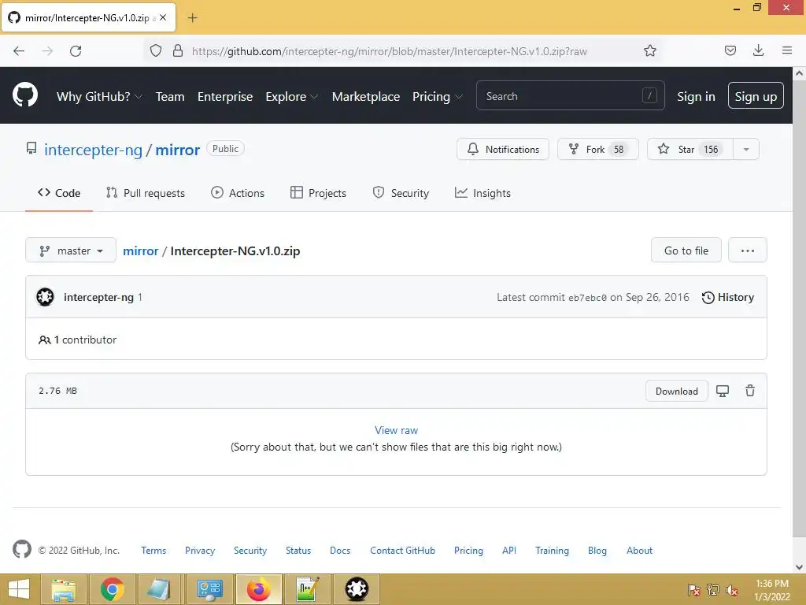Open the Windows Start button
This screenshot has height=605, width=806.
point(19,589)
